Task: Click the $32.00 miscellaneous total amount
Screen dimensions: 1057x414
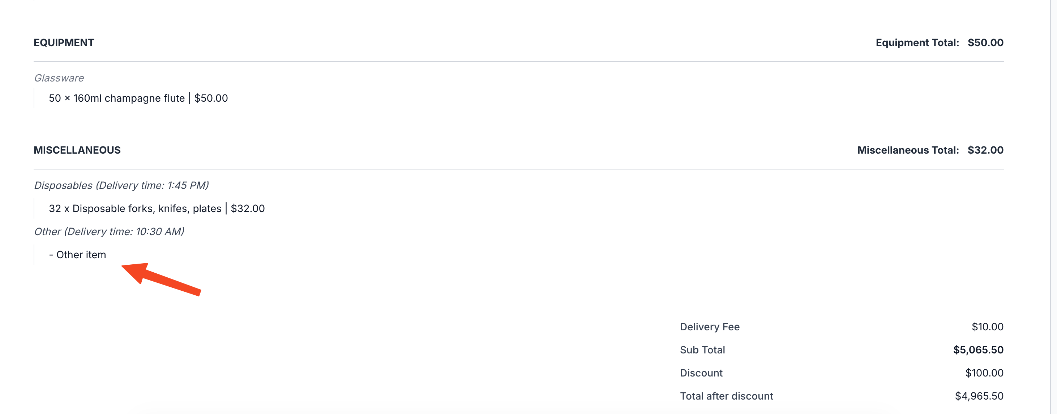Action: point(985,150)
